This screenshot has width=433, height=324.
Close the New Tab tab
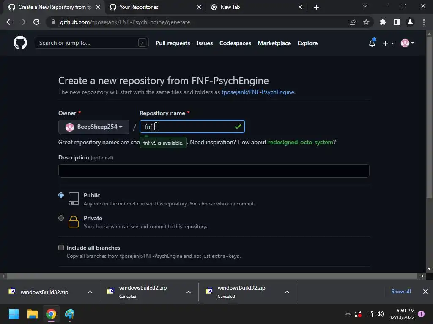coord(300,7)
